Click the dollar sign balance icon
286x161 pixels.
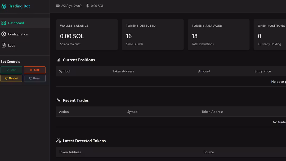pos(88,6)
